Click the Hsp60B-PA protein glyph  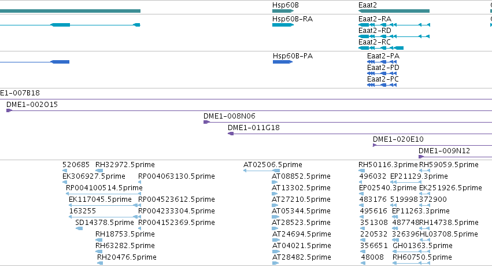[283, 62]
